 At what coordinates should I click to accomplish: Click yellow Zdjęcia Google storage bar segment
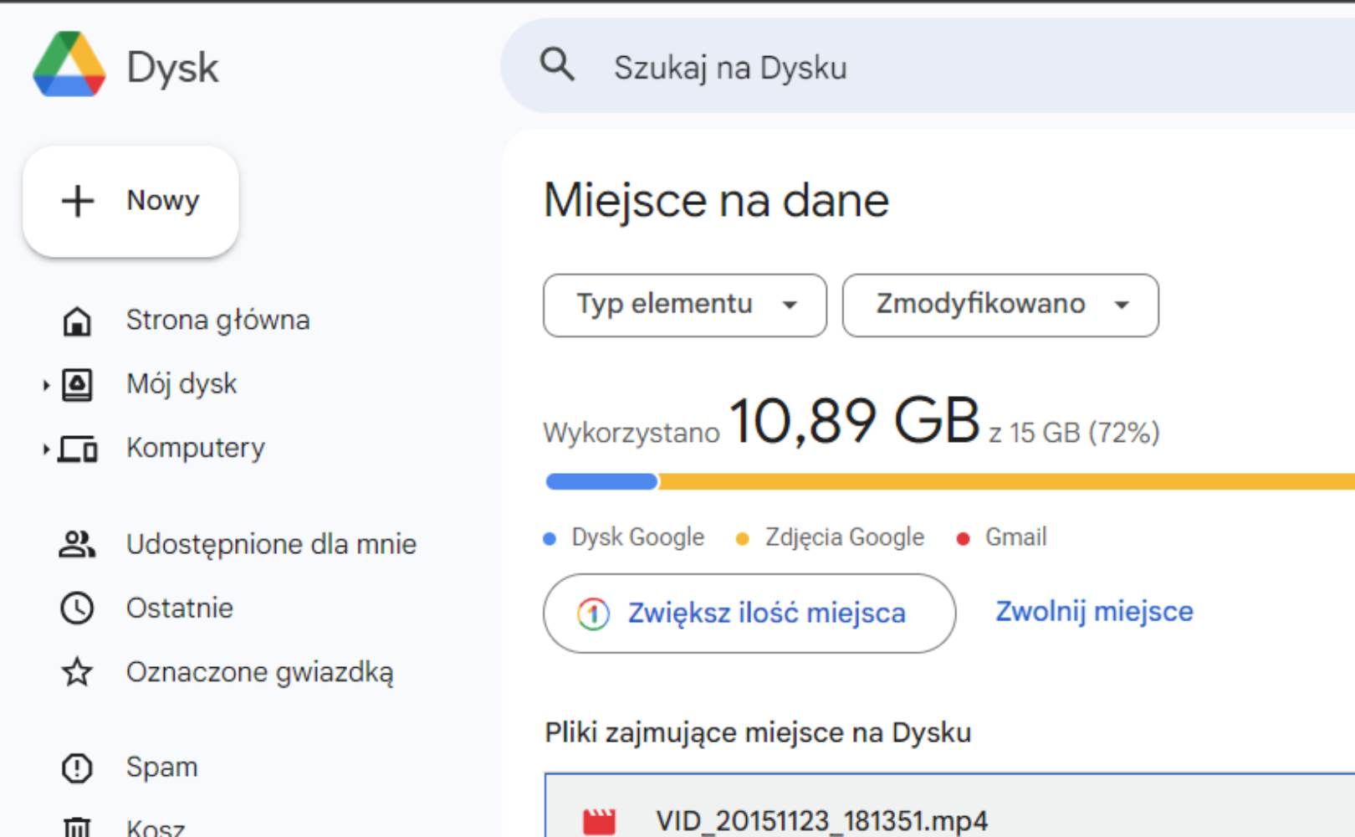click(1006, 481)
